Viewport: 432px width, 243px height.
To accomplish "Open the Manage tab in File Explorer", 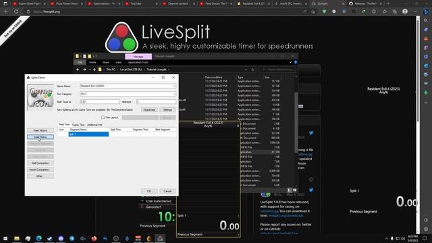I will point(138,57).
